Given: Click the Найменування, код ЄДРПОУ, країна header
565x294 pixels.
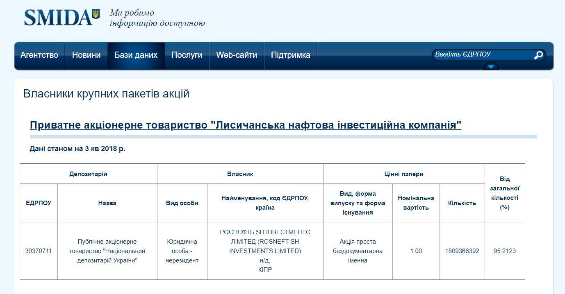Looking at the screenshot, I should point(265,203).
